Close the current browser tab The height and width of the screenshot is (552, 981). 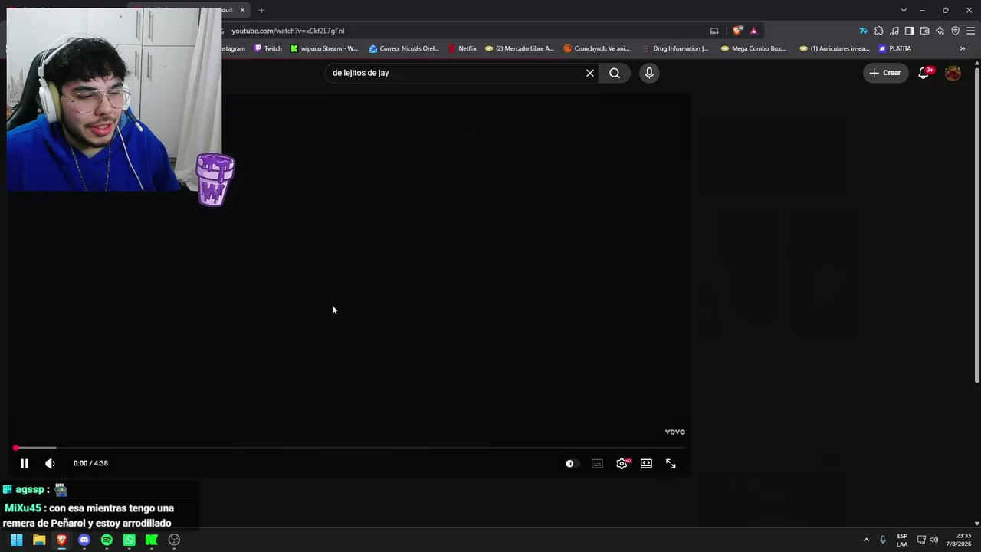coord(243,10)
